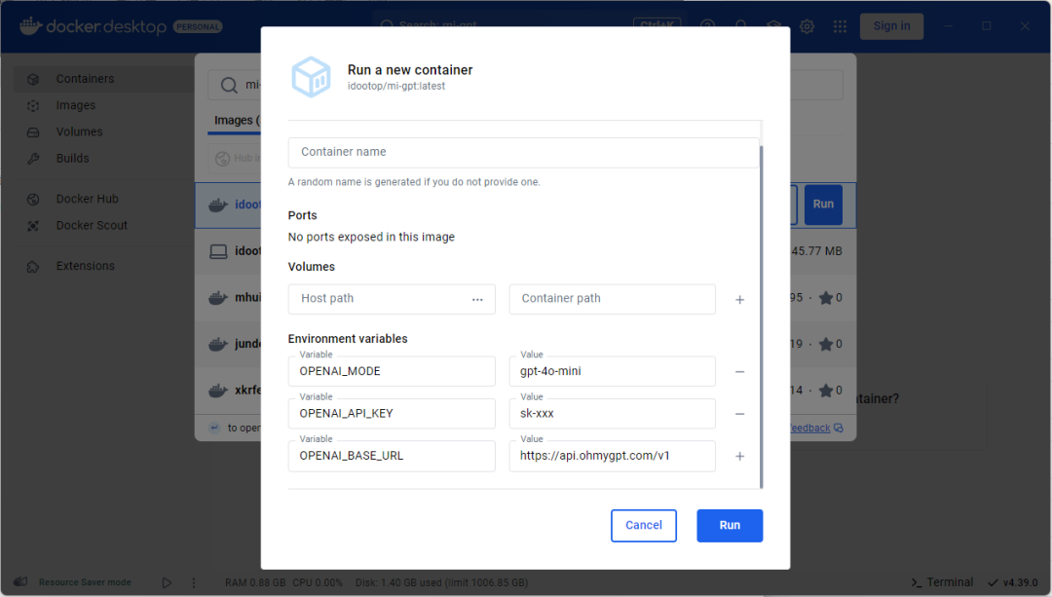Click the Docker Scout icon
Viewport: 1052px width, 597px height.
click(33, 226)
